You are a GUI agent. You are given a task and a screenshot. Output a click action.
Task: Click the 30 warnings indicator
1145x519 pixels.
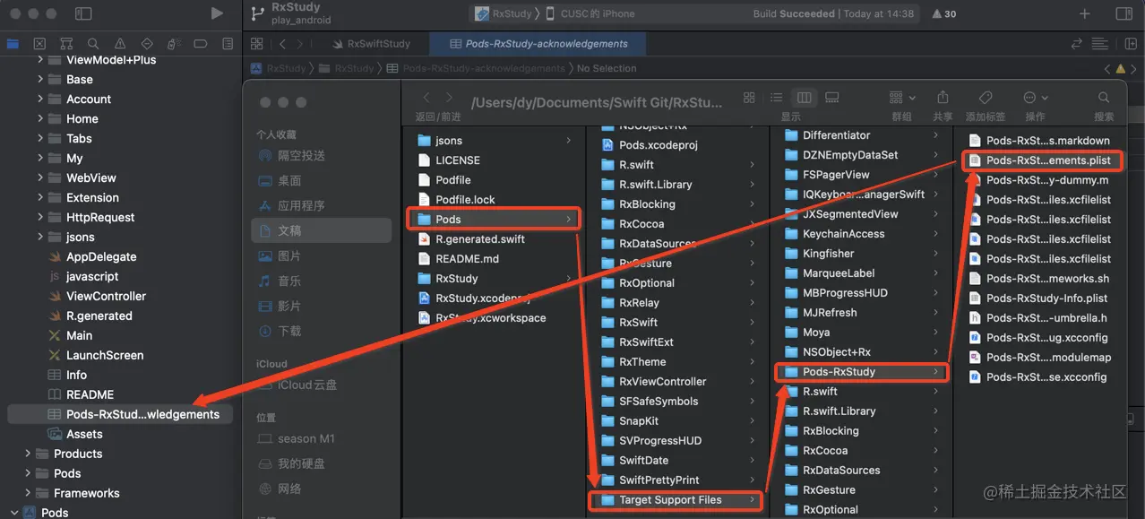[x=944, y=13]
